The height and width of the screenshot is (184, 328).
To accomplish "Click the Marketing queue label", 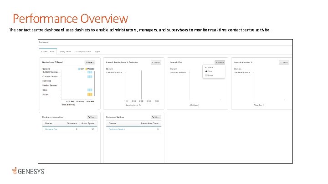I will coord(46,81).
